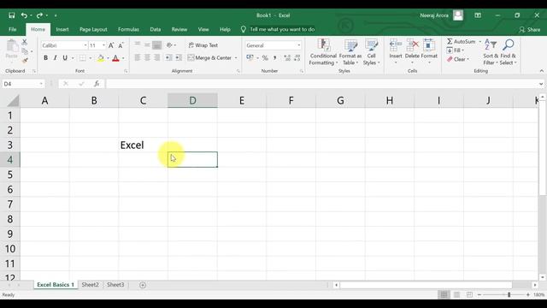Insert cells using the Insert button
This screenshot has height=308, width=547.
(395, 52)
